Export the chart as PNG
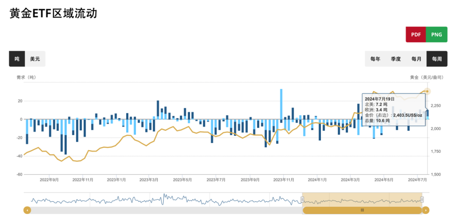459x219 pixels. coord(436,34)
